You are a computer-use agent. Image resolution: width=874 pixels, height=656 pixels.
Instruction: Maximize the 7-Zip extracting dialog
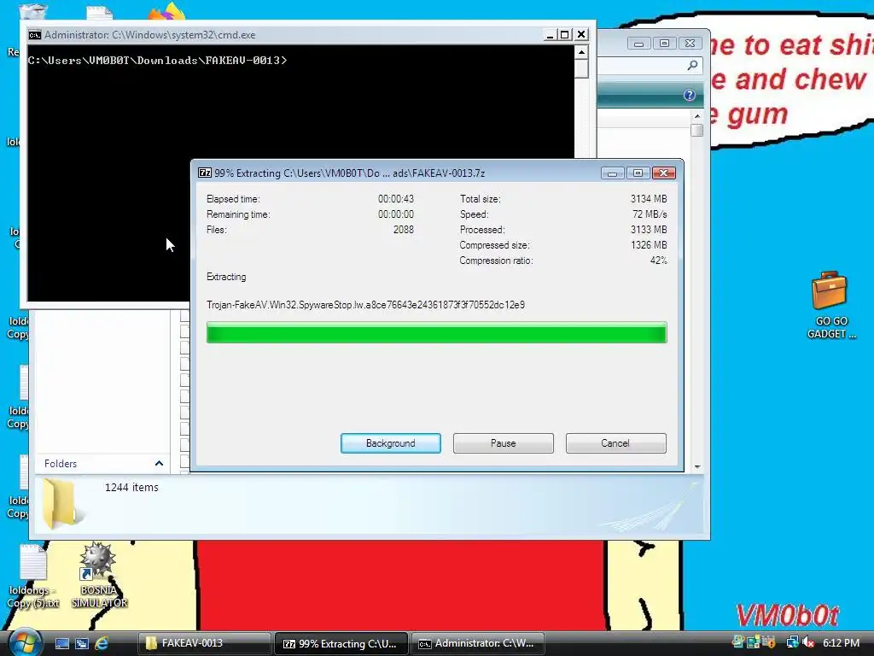point(638,173)
